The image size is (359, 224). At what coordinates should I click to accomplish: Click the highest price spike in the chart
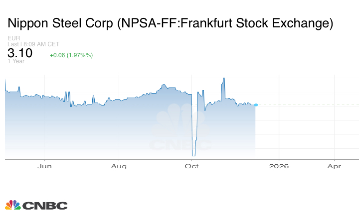(224, 79)
